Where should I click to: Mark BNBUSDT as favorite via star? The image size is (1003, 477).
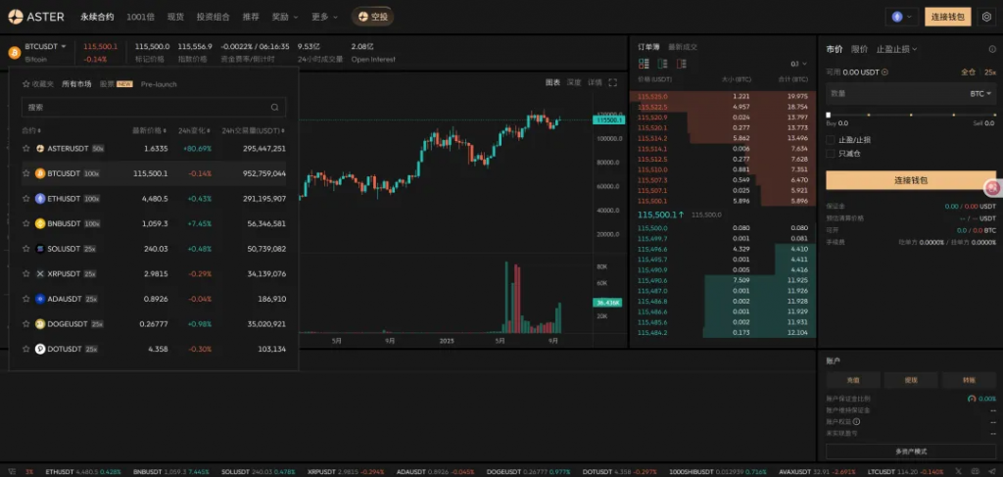coord(26,223)
